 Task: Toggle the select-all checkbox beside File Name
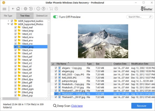[x=53, y=64]
